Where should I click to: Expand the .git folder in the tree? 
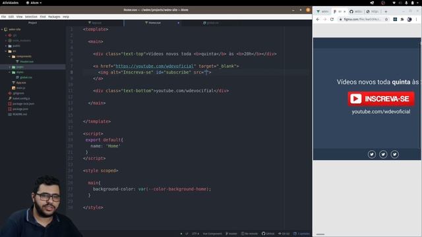(x=6, y=35)
